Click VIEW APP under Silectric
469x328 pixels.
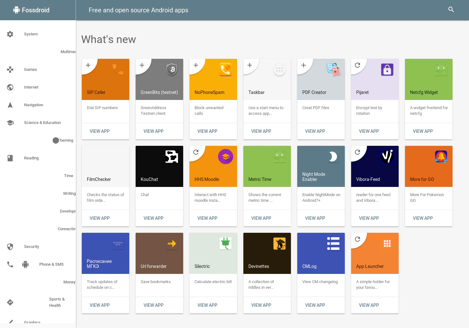click(207, 305)
